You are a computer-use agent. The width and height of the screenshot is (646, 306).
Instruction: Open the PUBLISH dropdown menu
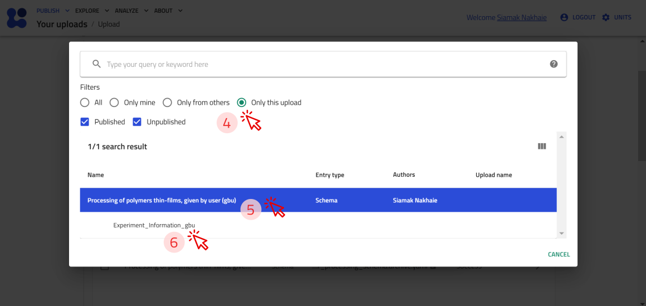(x=53, y=11)
